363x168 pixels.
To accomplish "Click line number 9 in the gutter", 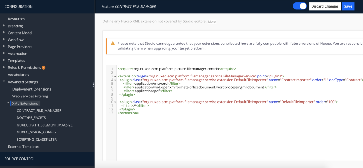I will point(112,98).
